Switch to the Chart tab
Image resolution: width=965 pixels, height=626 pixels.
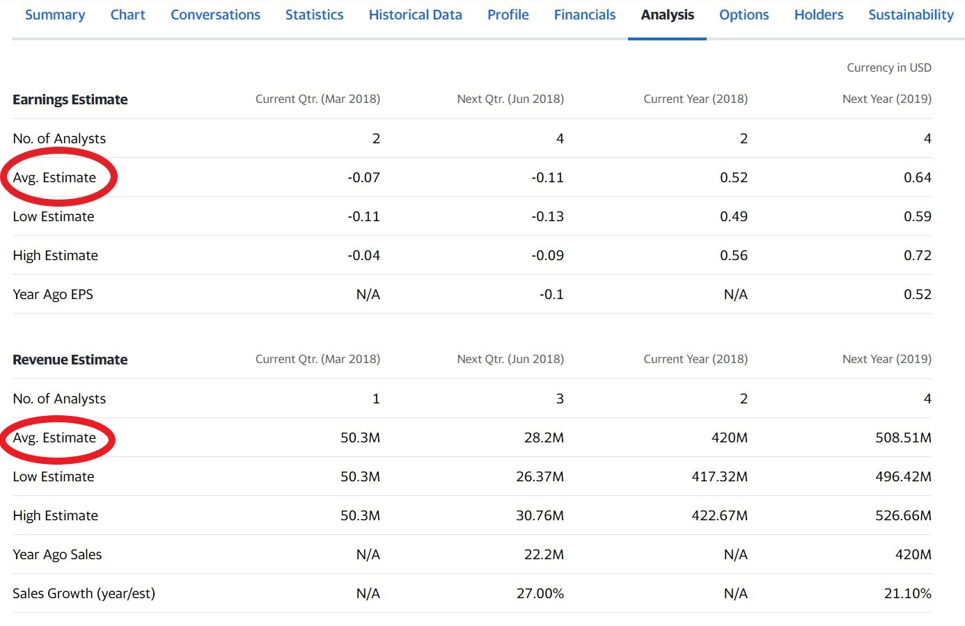[x=127, y=15]
